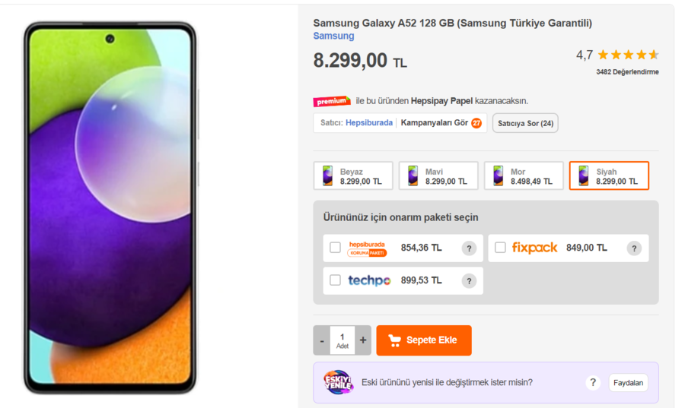
Task: Add product with Sepete Ekle button
Action: (x=424, y=340)
